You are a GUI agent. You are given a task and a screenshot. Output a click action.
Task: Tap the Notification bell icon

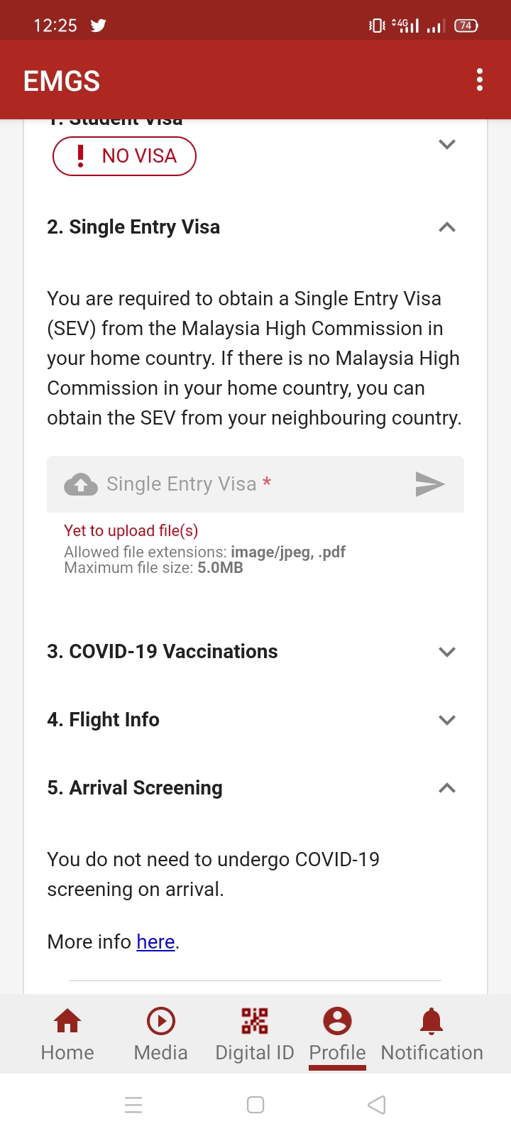point(432,1021)
